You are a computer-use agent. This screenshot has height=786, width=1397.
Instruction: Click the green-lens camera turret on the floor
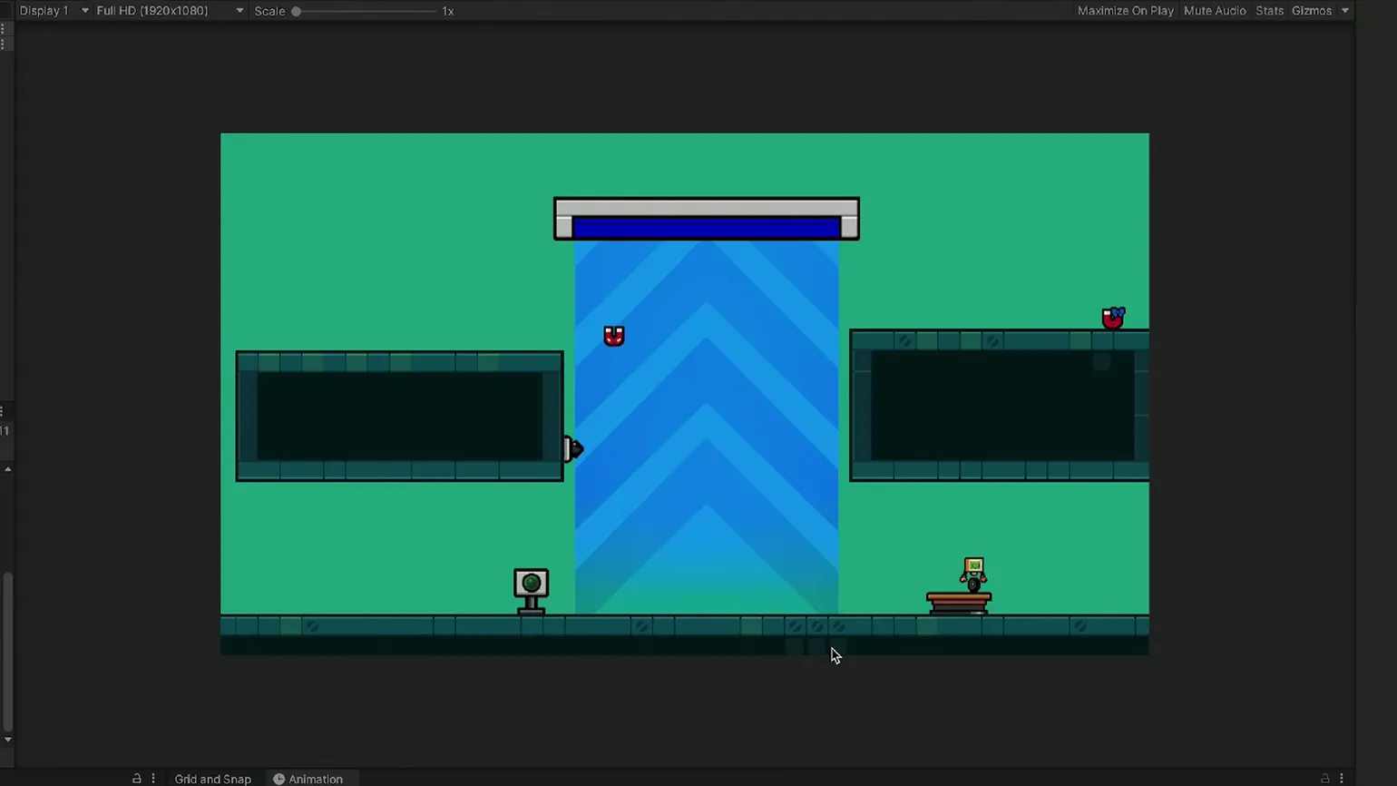coord(531,586)
